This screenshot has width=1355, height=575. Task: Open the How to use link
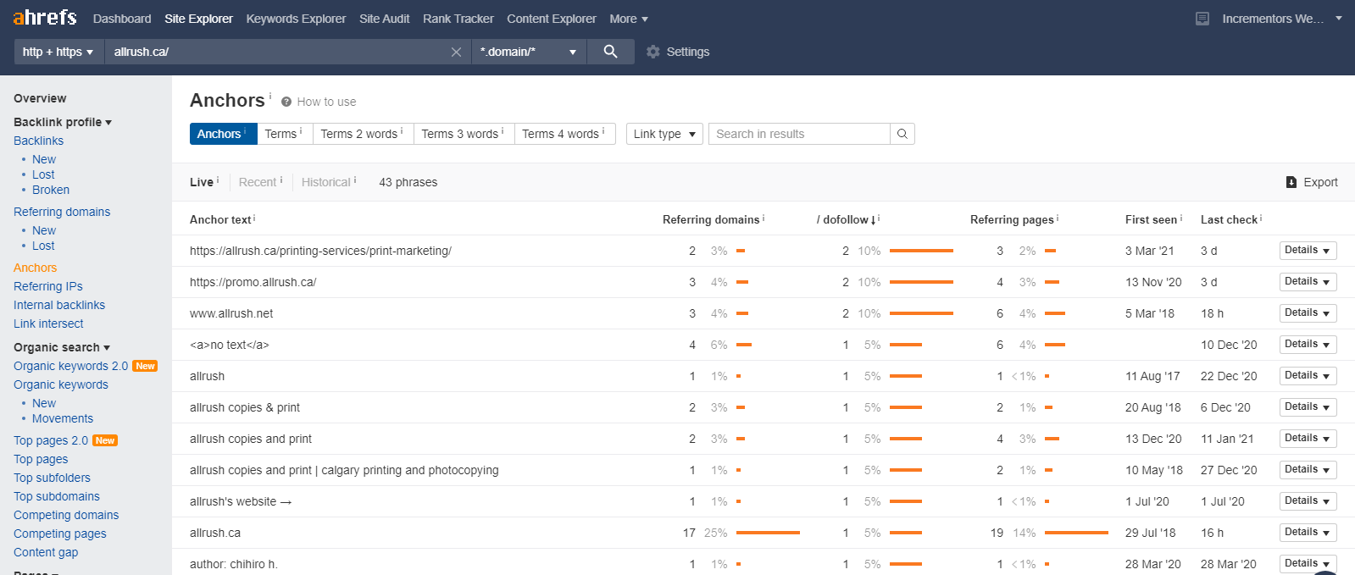click(x=326, y=102)
